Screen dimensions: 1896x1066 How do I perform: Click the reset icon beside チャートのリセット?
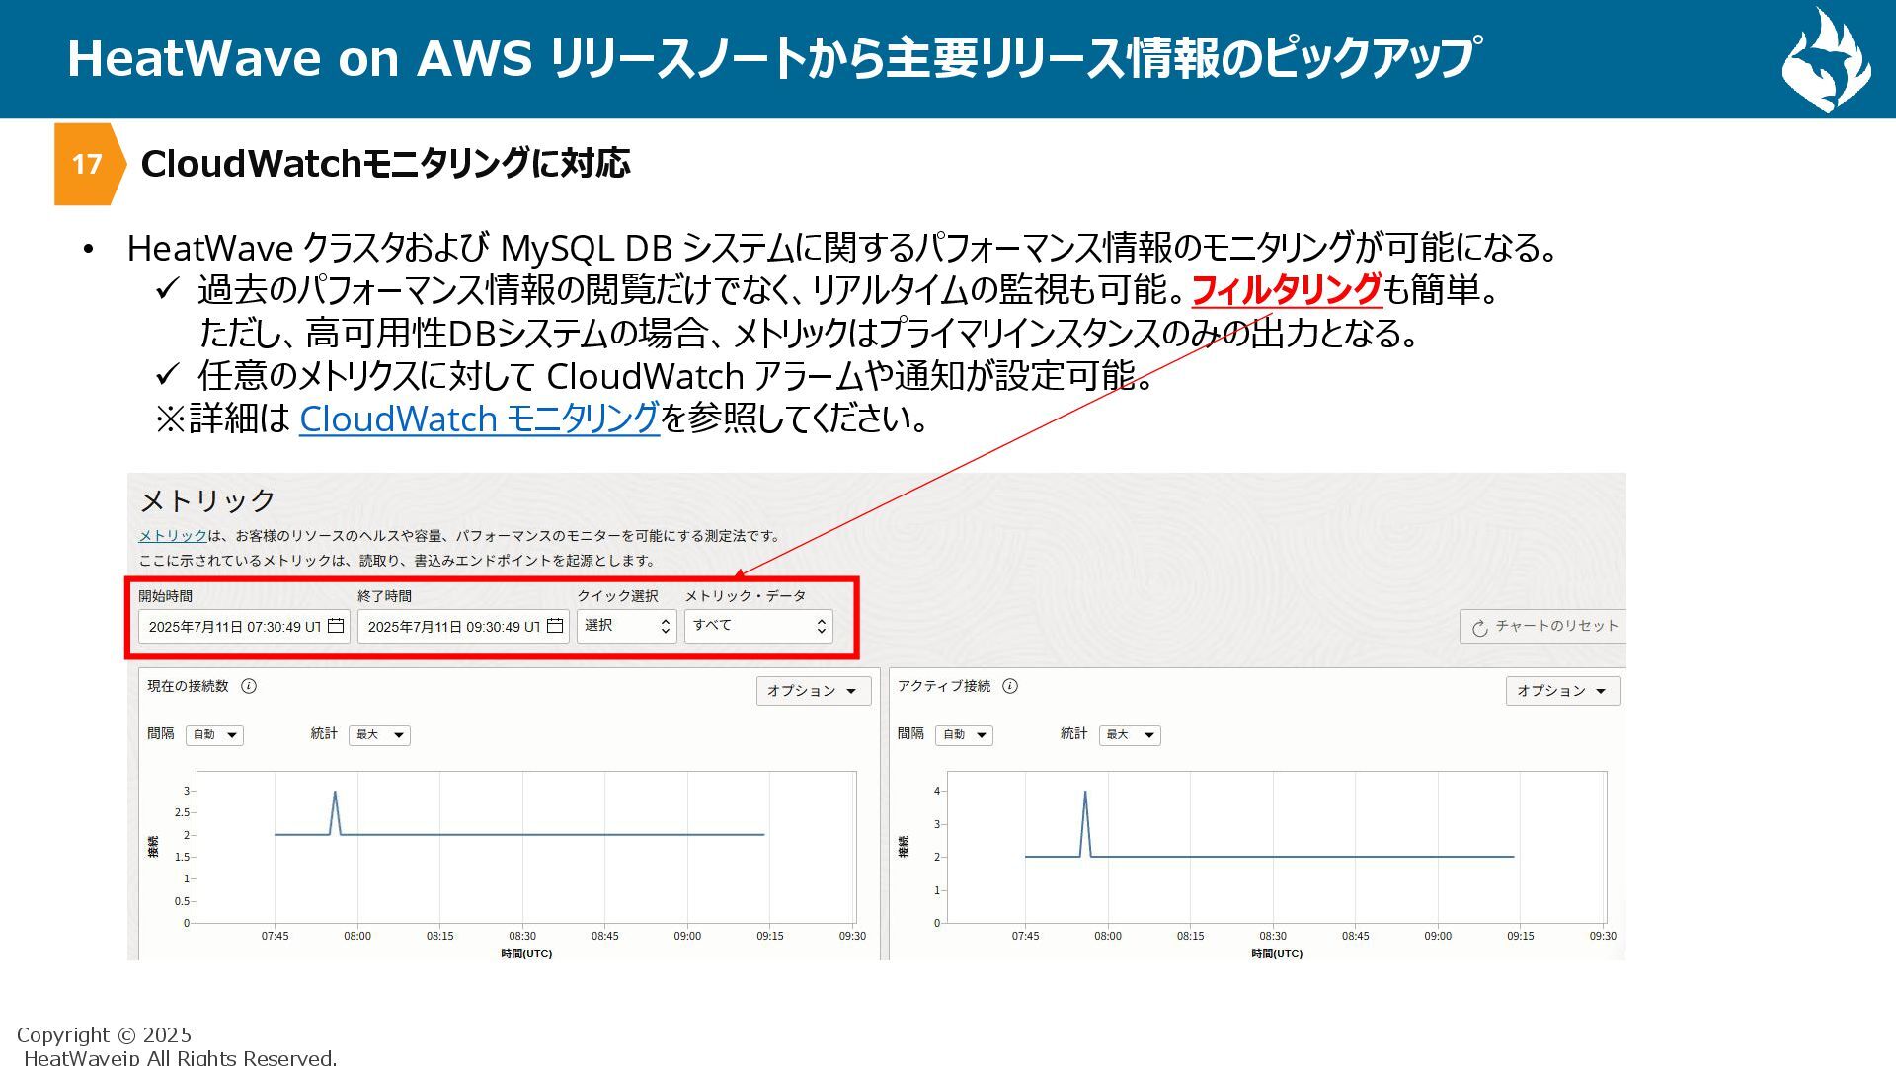click(1479, 628)
